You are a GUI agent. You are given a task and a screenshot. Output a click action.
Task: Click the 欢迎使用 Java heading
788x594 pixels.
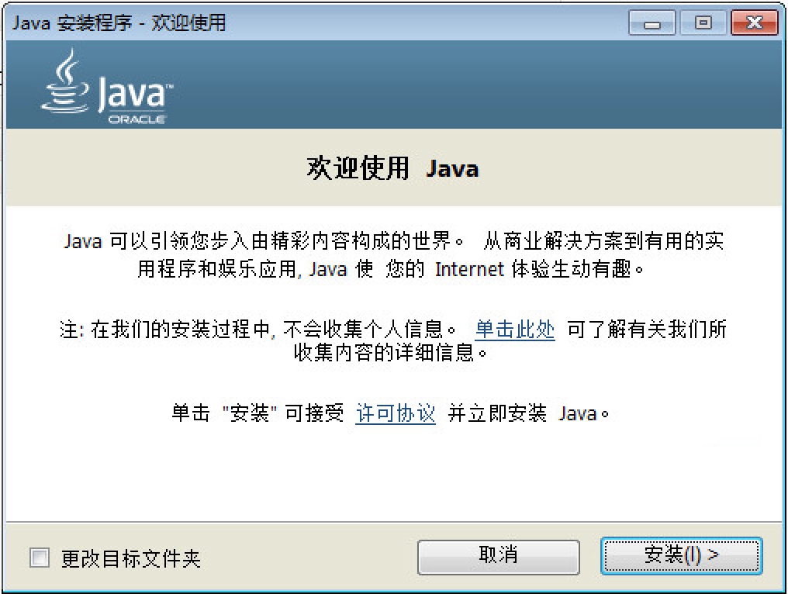coord(392,167)
